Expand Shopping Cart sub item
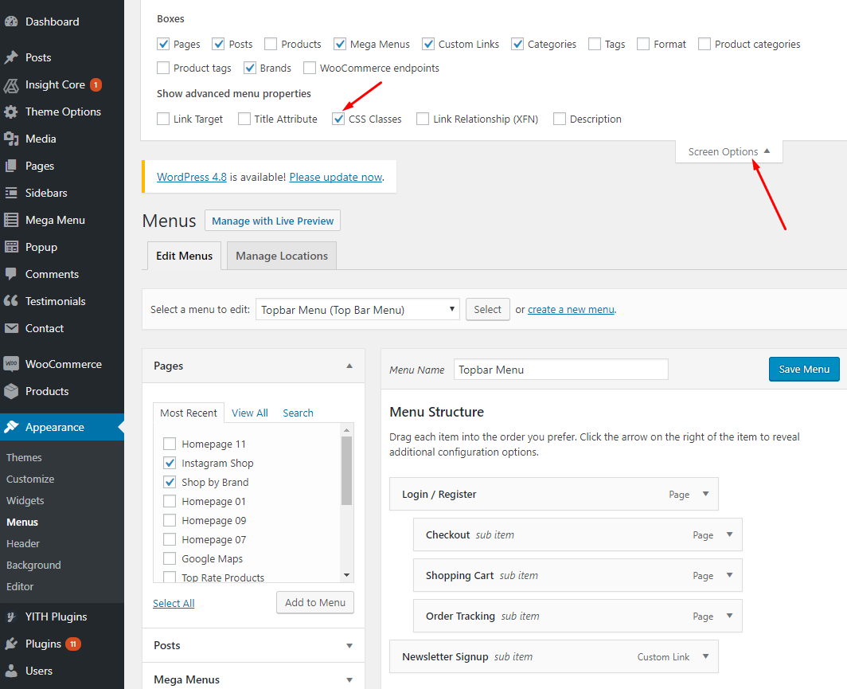Viewport: 847px width, 689px height. [729, 575]
